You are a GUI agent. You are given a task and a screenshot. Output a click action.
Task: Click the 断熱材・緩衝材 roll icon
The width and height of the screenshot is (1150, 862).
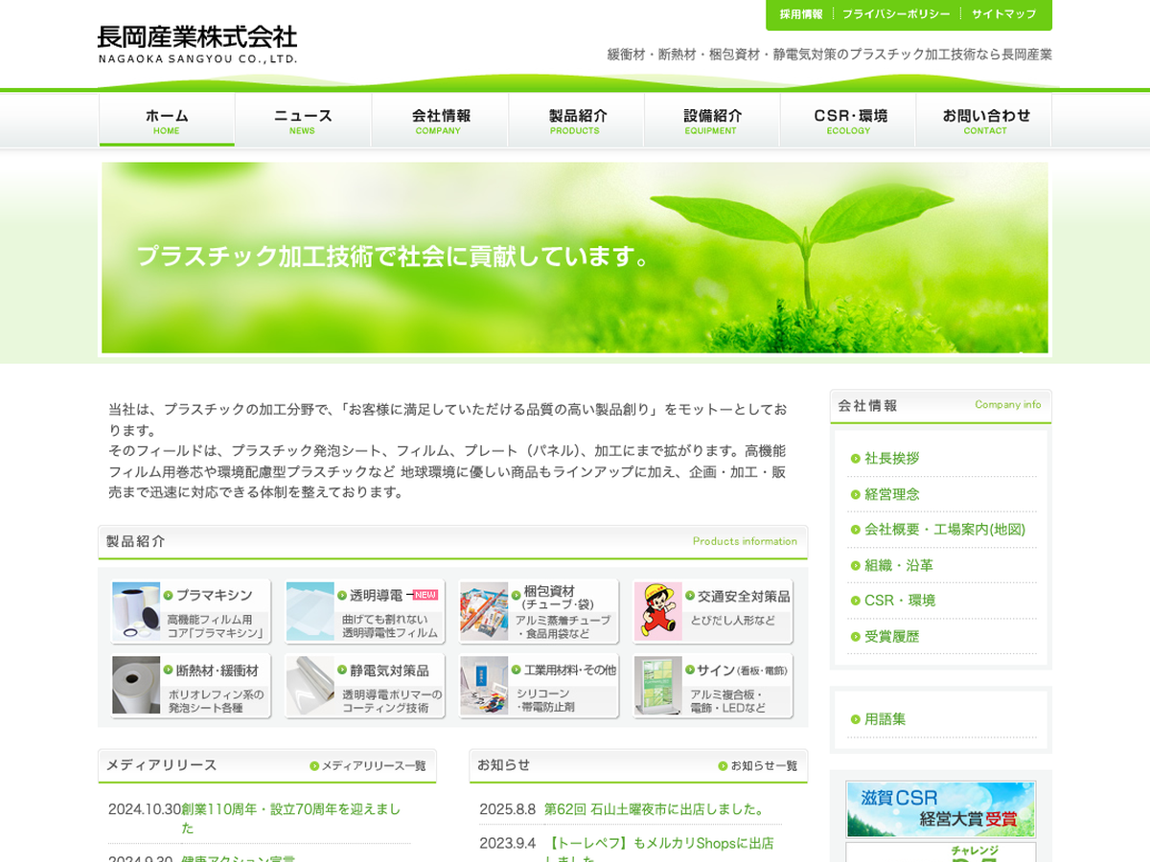[x=136, y=686]
